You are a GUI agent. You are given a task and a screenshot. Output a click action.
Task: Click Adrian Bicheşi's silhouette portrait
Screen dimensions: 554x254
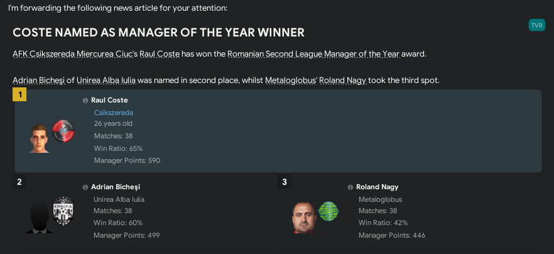point(39,218)
